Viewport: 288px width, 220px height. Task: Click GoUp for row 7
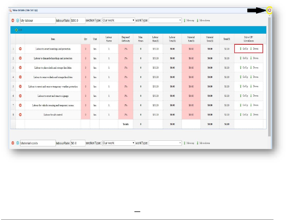(244, 105)
